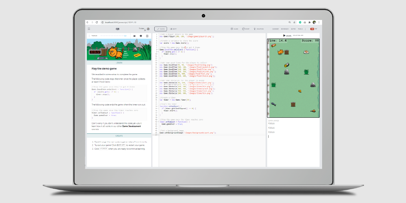
Task: Reload the page in the browser
Action: coord(97,22)
